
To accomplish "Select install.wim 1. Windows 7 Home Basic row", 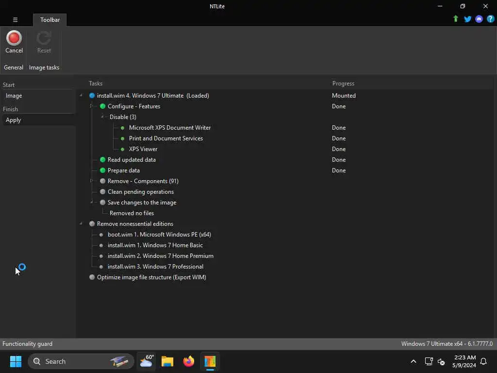I will click(x=155, y=245).
